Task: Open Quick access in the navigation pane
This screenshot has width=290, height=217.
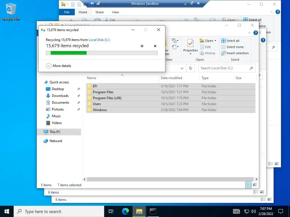Action: [57, 82]
